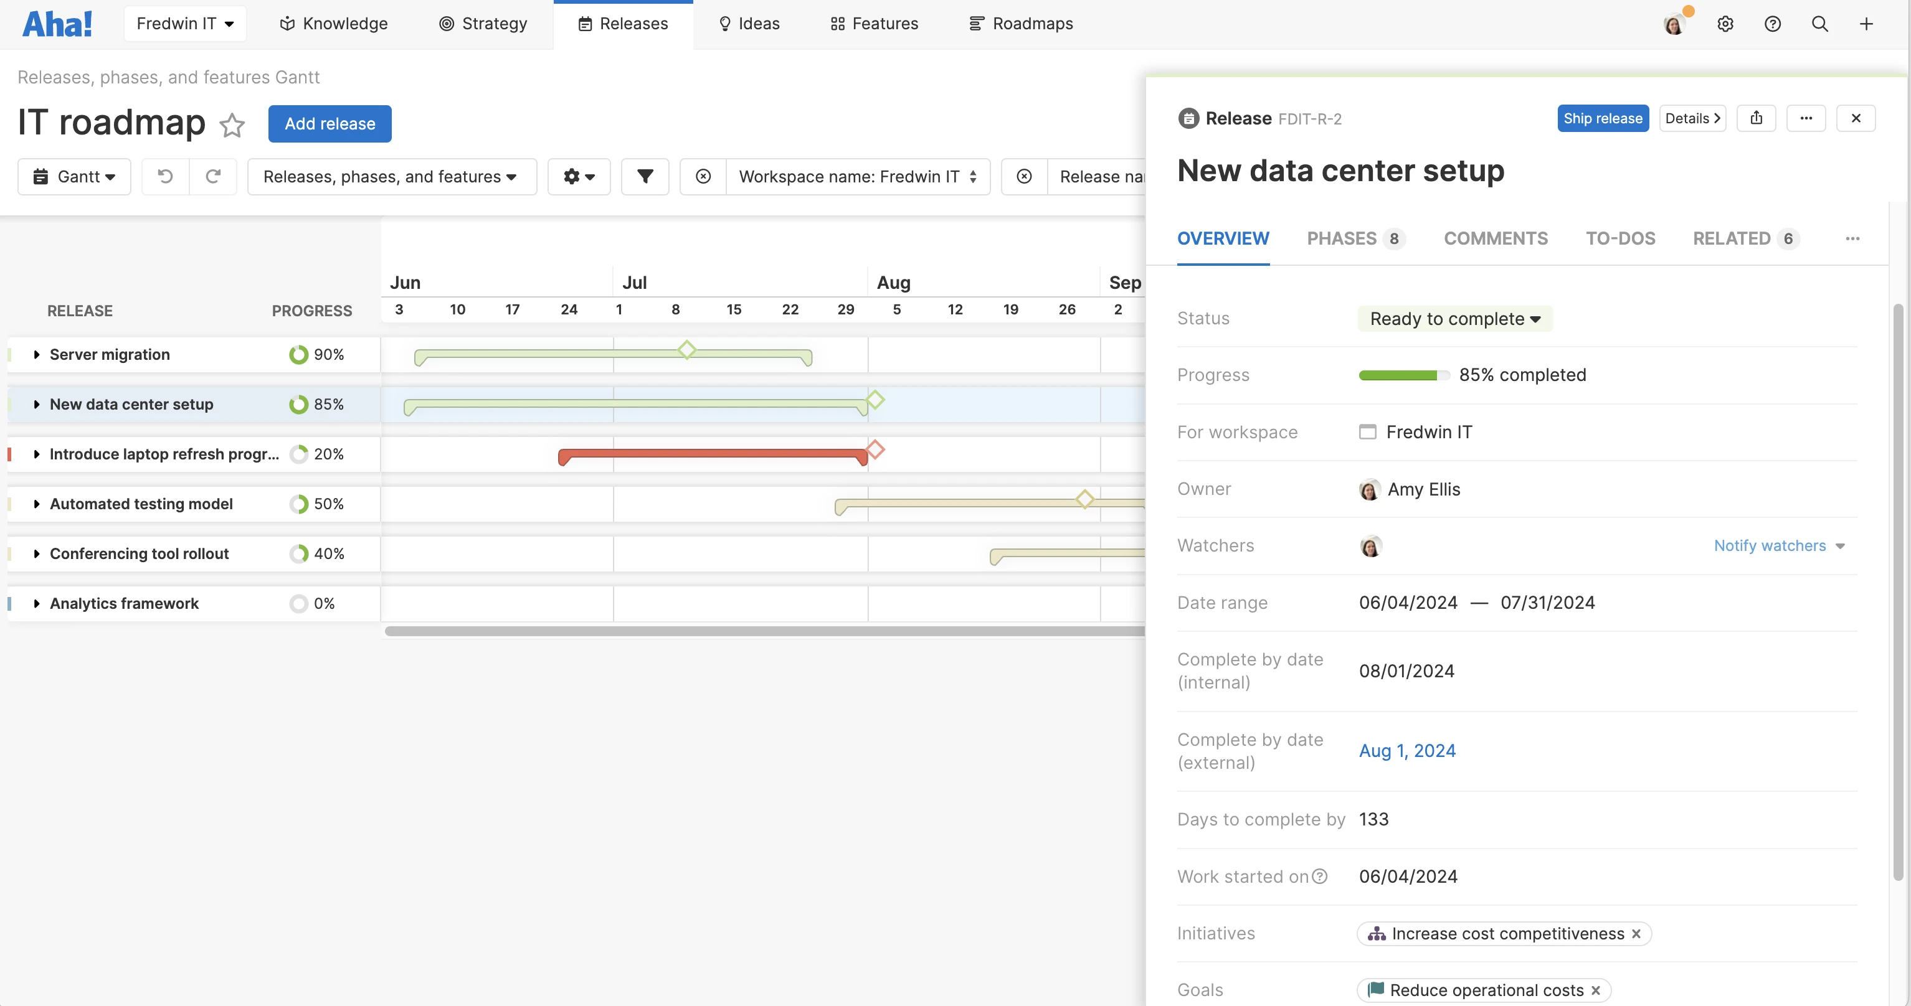
Task: Click the redo arrow above the Gantt
Action: pyautogui.click(x=214, y=176)
